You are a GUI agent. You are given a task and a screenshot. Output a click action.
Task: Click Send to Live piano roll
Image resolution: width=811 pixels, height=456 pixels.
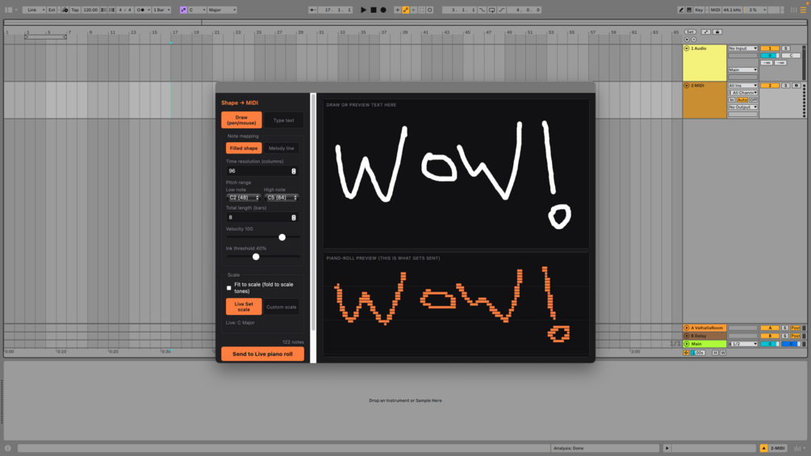[x=262, y=354]
